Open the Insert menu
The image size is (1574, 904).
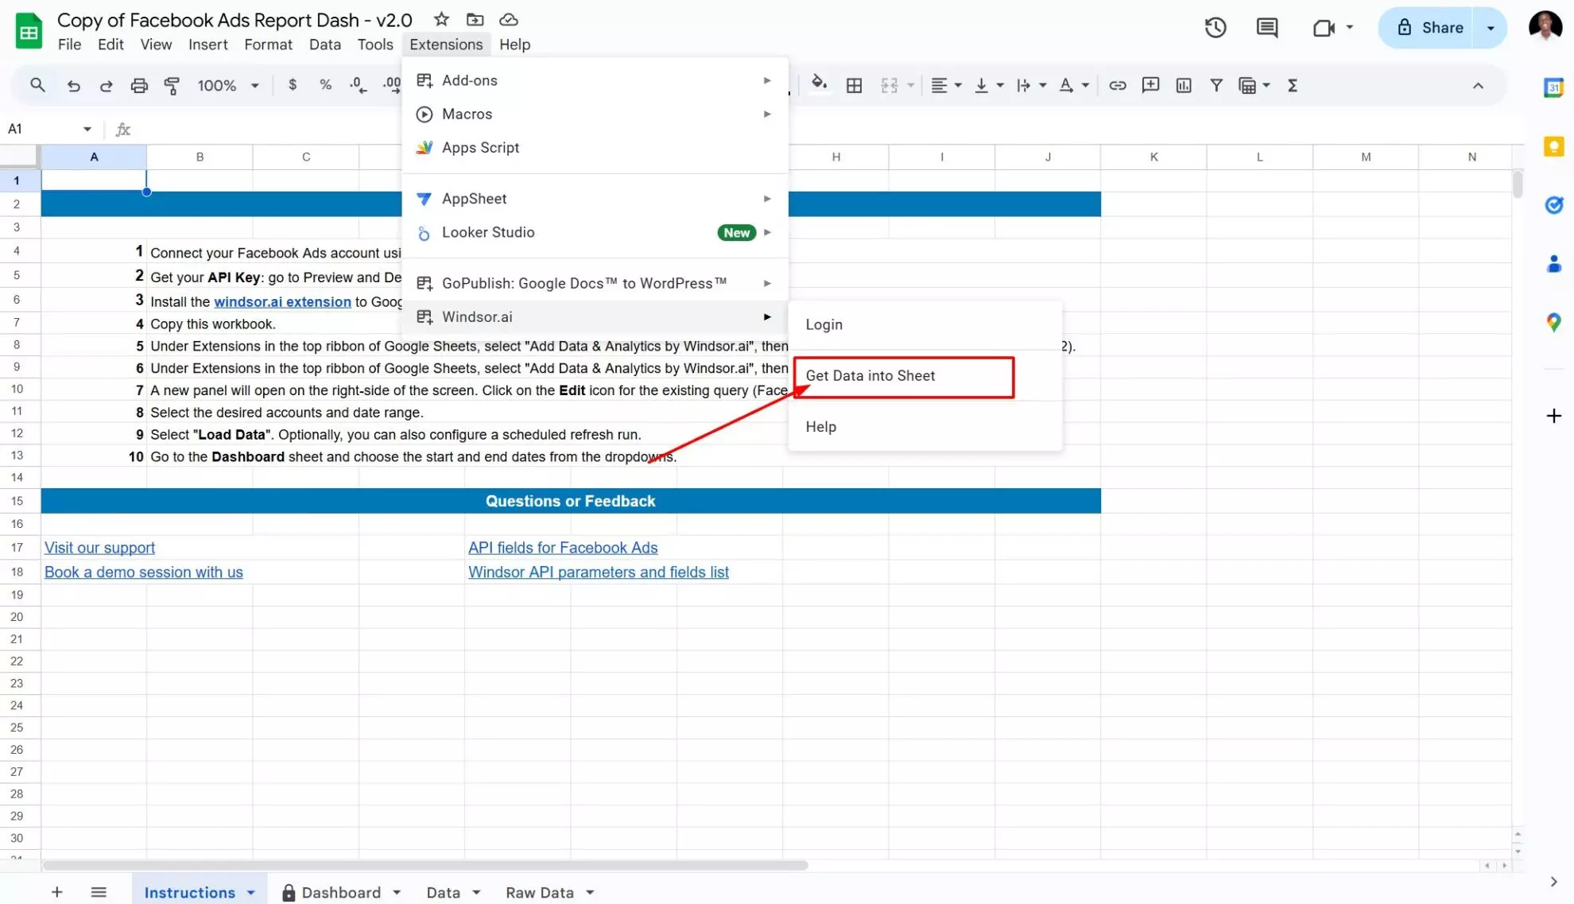pos(207,45)
